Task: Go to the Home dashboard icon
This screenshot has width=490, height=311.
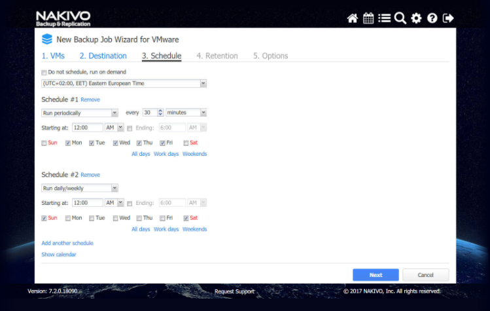Action: click(x=352, y=18)
